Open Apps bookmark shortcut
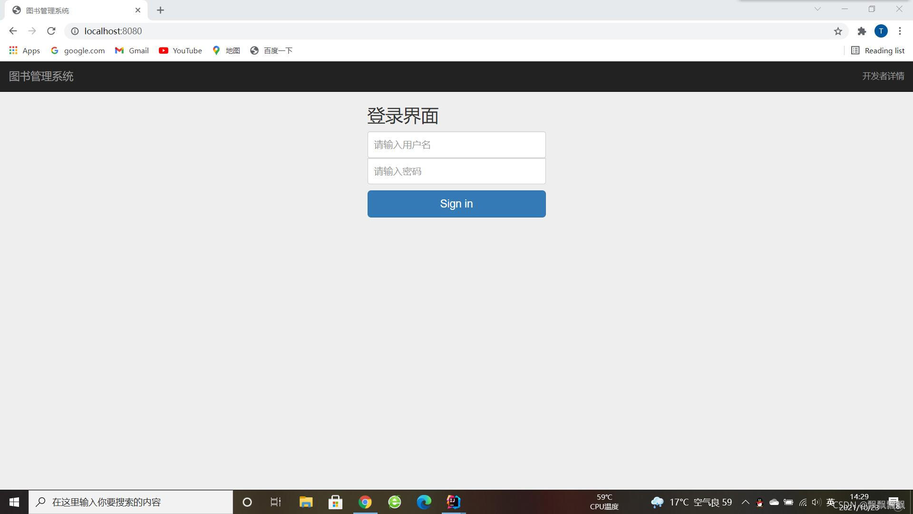 (x=25, y=50)
